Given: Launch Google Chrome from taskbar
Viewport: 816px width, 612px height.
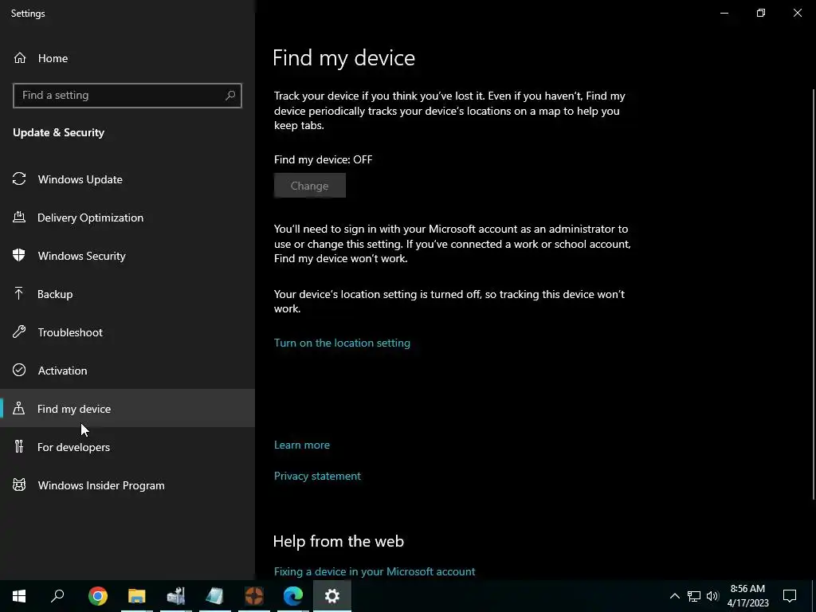Looking at the screenshot, I should pos(98,596).
